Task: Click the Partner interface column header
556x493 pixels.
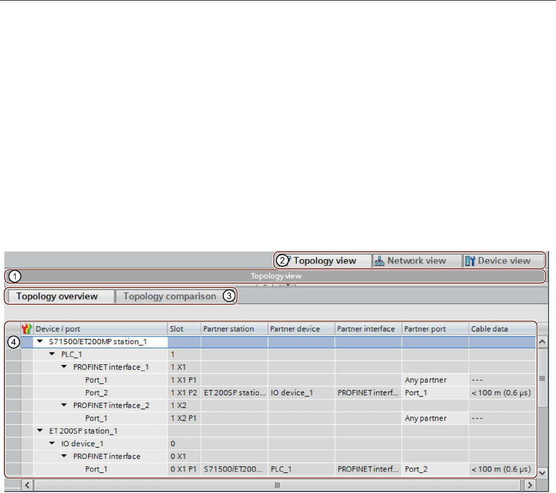Action: click(368, 329)
